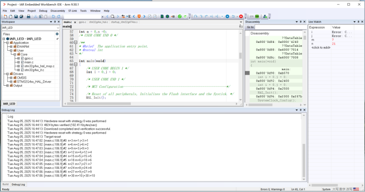Image resolution: width=365 pixels, height=192 pixels.
Task: Click the green SWO trace icon
Action: tap(257, 17)
